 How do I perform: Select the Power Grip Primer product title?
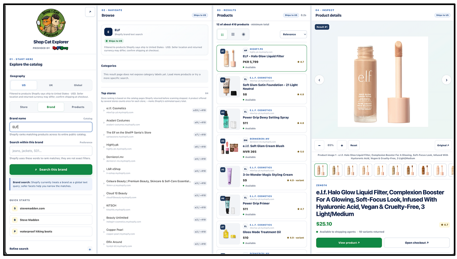click(256, 203)
